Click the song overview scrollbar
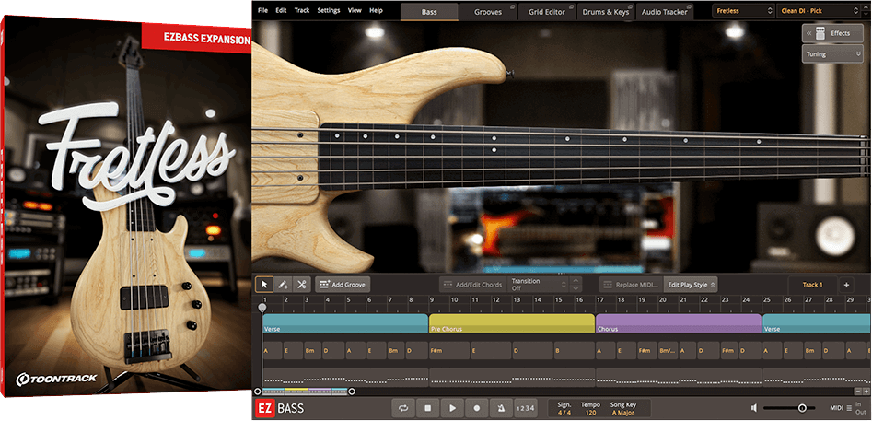872x421 pixels. pos(304,392)
